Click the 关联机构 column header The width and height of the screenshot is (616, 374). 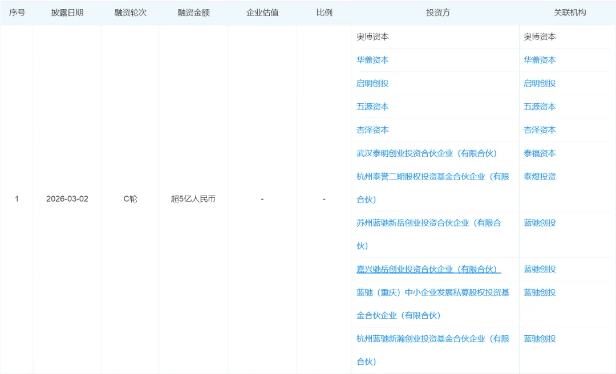(570, 13)
